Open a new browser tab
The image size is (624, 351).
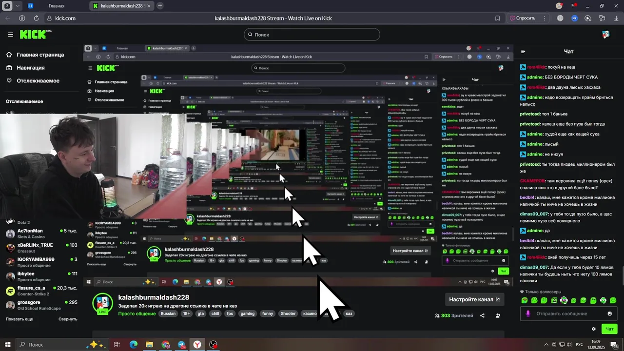pos(160,6)
